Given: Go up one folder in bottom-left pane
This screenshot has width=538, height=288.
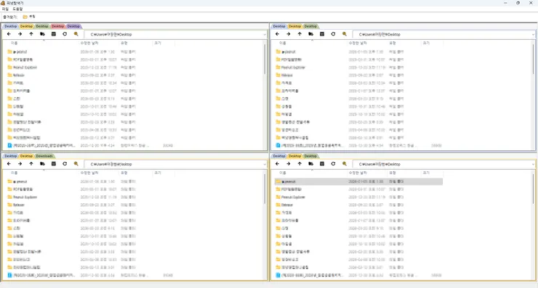Looking at the screenshot, I should tap(31, 164).
